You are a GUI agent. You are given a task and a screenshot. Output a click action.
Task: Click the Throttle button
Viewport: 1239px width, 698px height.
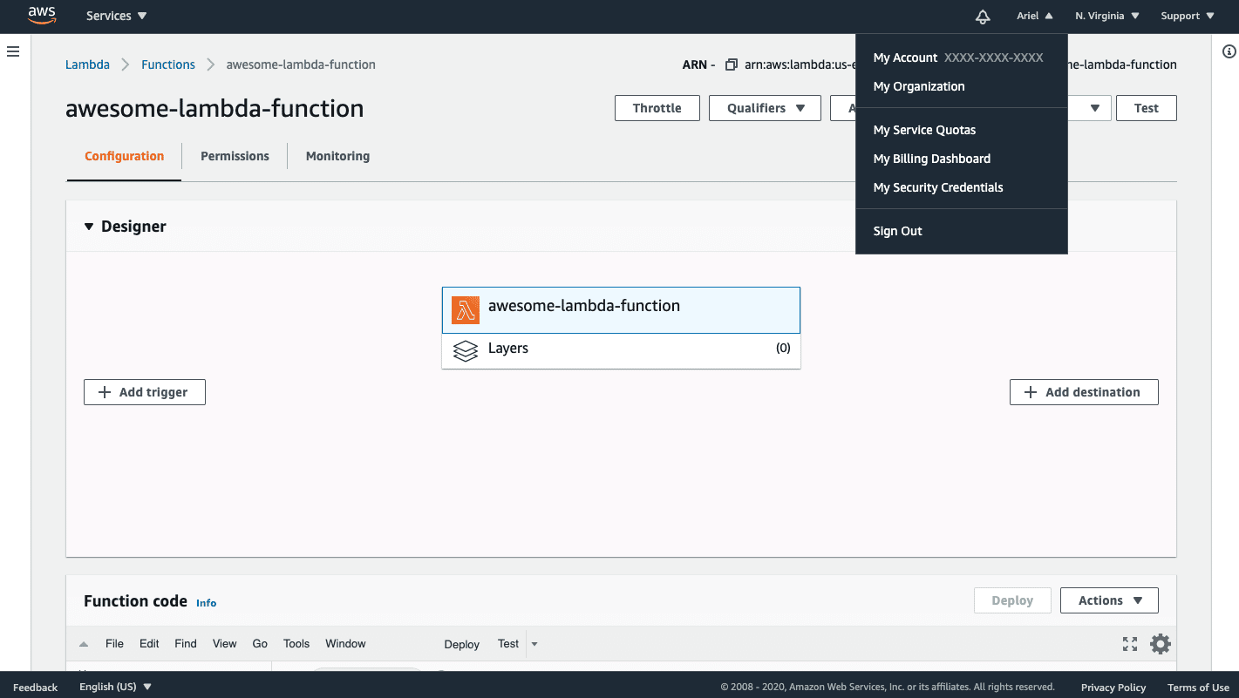[x=657, y=108]
